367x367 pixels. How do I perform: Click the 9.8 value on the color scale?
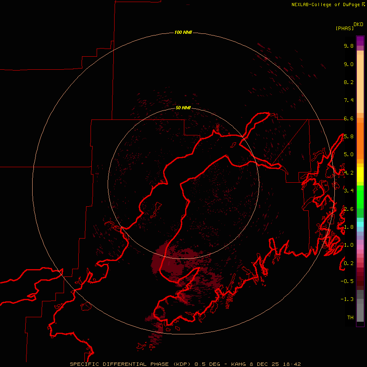(x=349, y=46)
